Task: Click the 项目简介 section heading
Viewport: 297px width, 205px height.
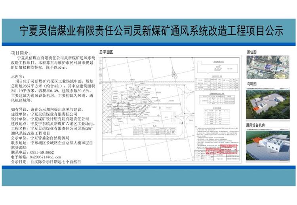Action: click(x=20, y=53)
